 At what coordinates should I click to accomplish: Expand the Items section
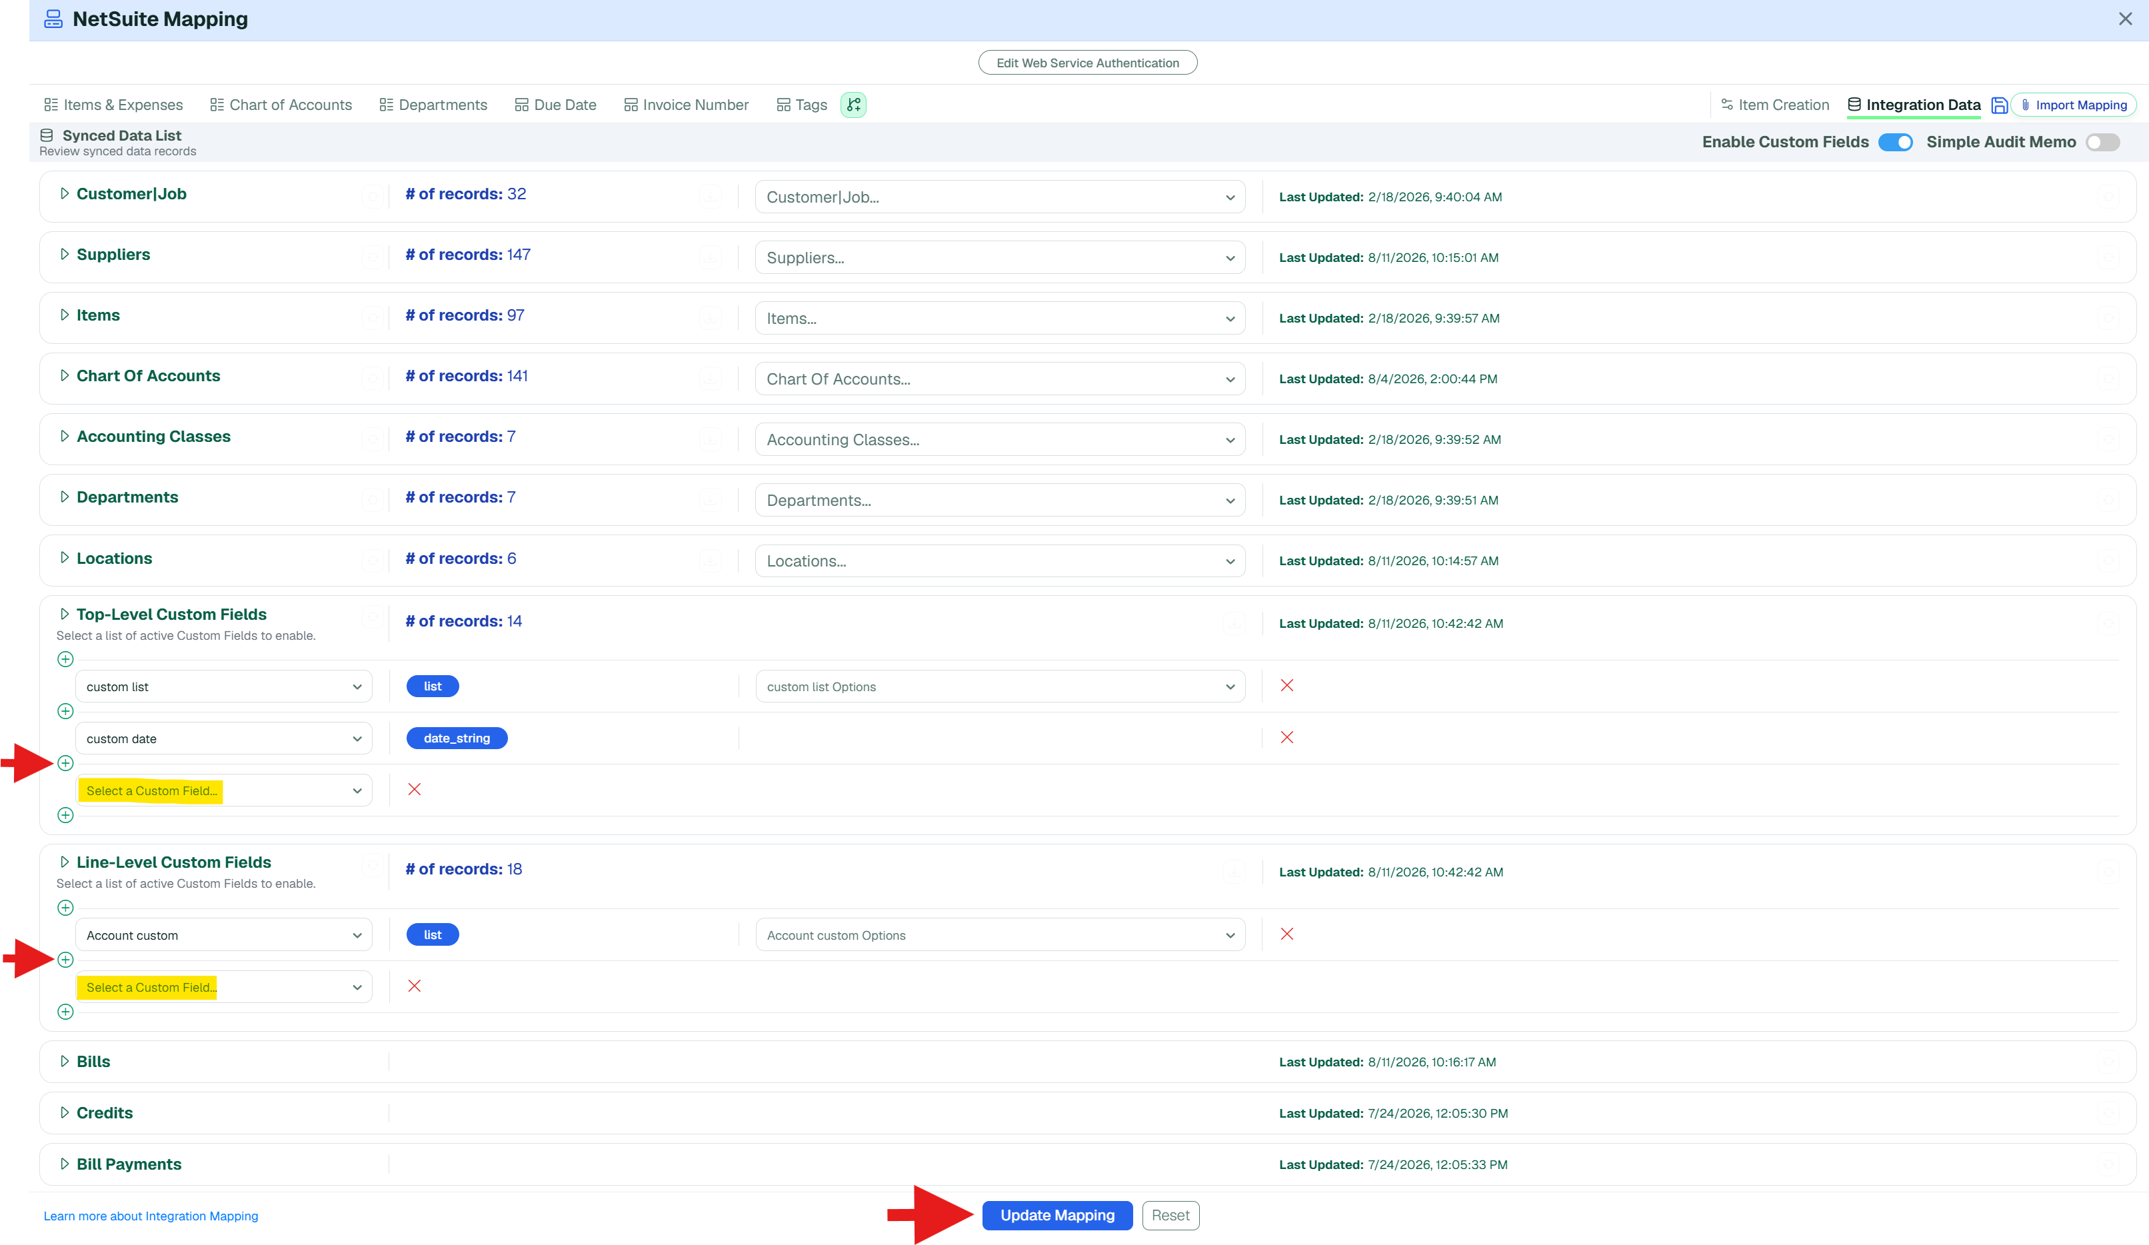tap(65, 315)
